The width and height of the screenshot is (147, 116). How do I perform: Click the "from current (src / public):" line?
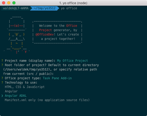pyautogui.click(x=28, y=74)
